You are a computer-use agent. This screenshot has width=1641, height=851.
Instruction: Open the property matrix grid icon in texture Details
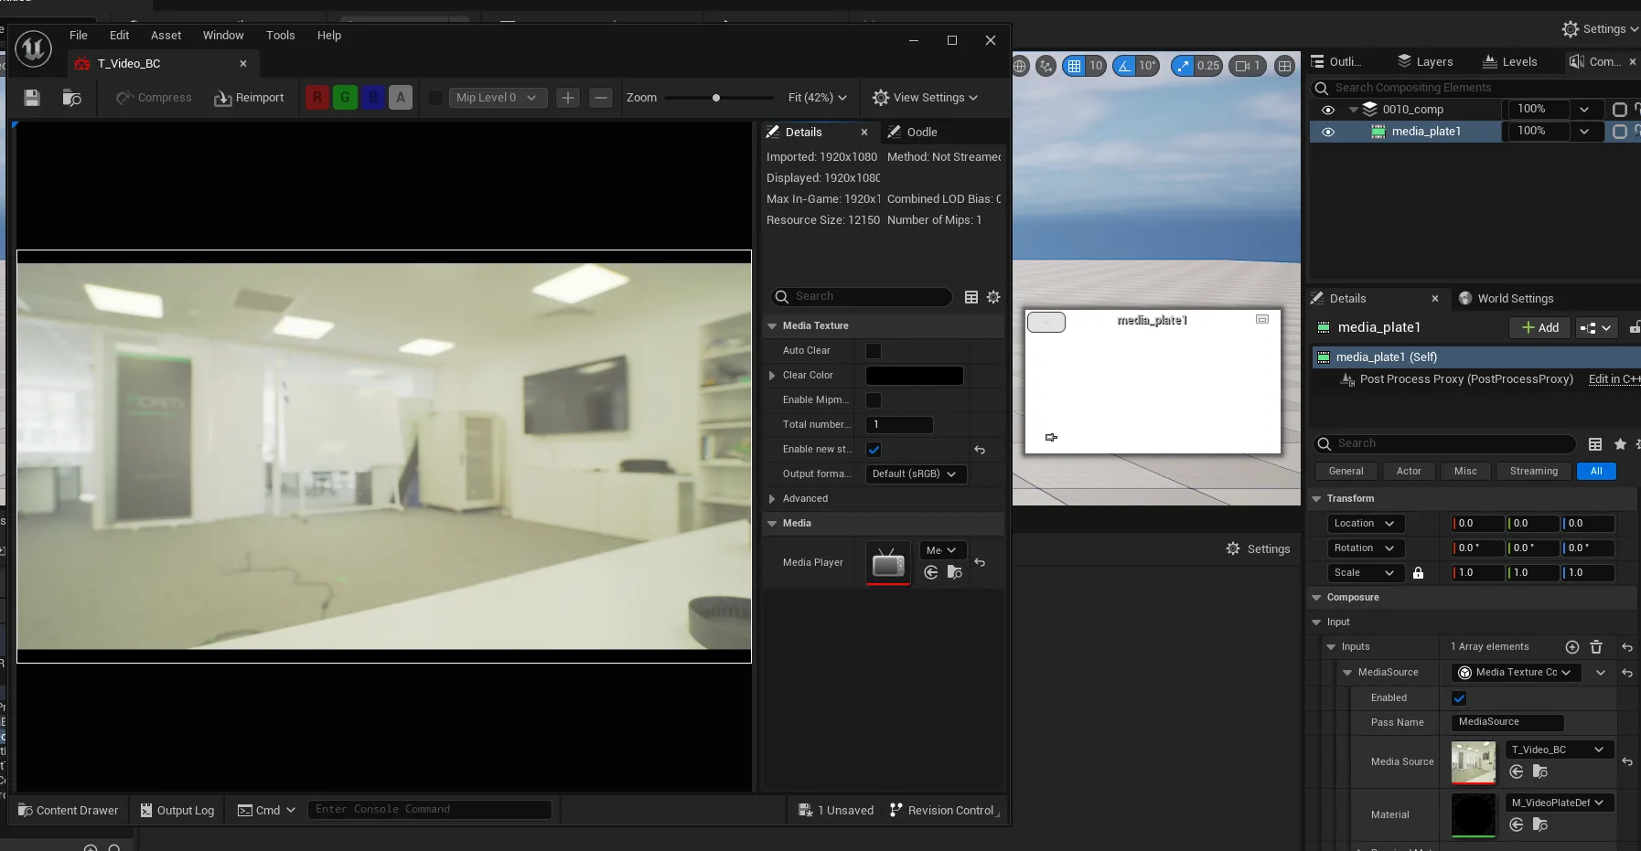pos(971,297)
